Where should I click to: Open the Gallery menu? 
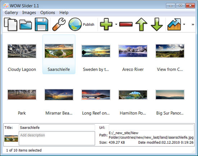(11, 13)
